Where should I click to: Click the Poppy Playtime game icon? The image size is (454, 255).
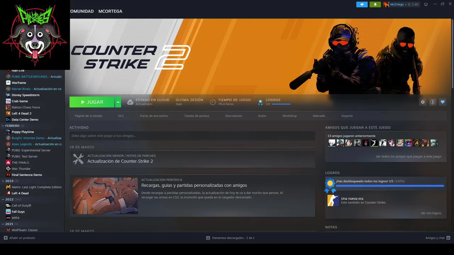(8, 132)
